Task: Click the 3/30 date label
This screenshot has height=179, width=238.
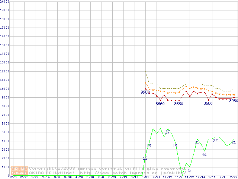Action: (x=68, y=178)
